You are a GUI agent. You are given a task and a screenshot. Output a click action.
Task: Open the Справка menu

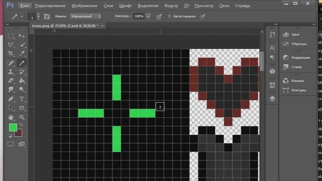243,6
